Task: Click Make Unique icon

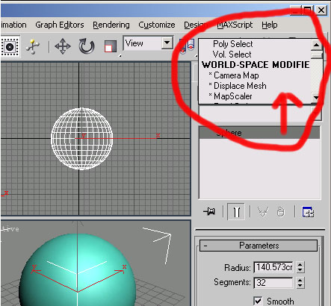Action: pos(263,212)
